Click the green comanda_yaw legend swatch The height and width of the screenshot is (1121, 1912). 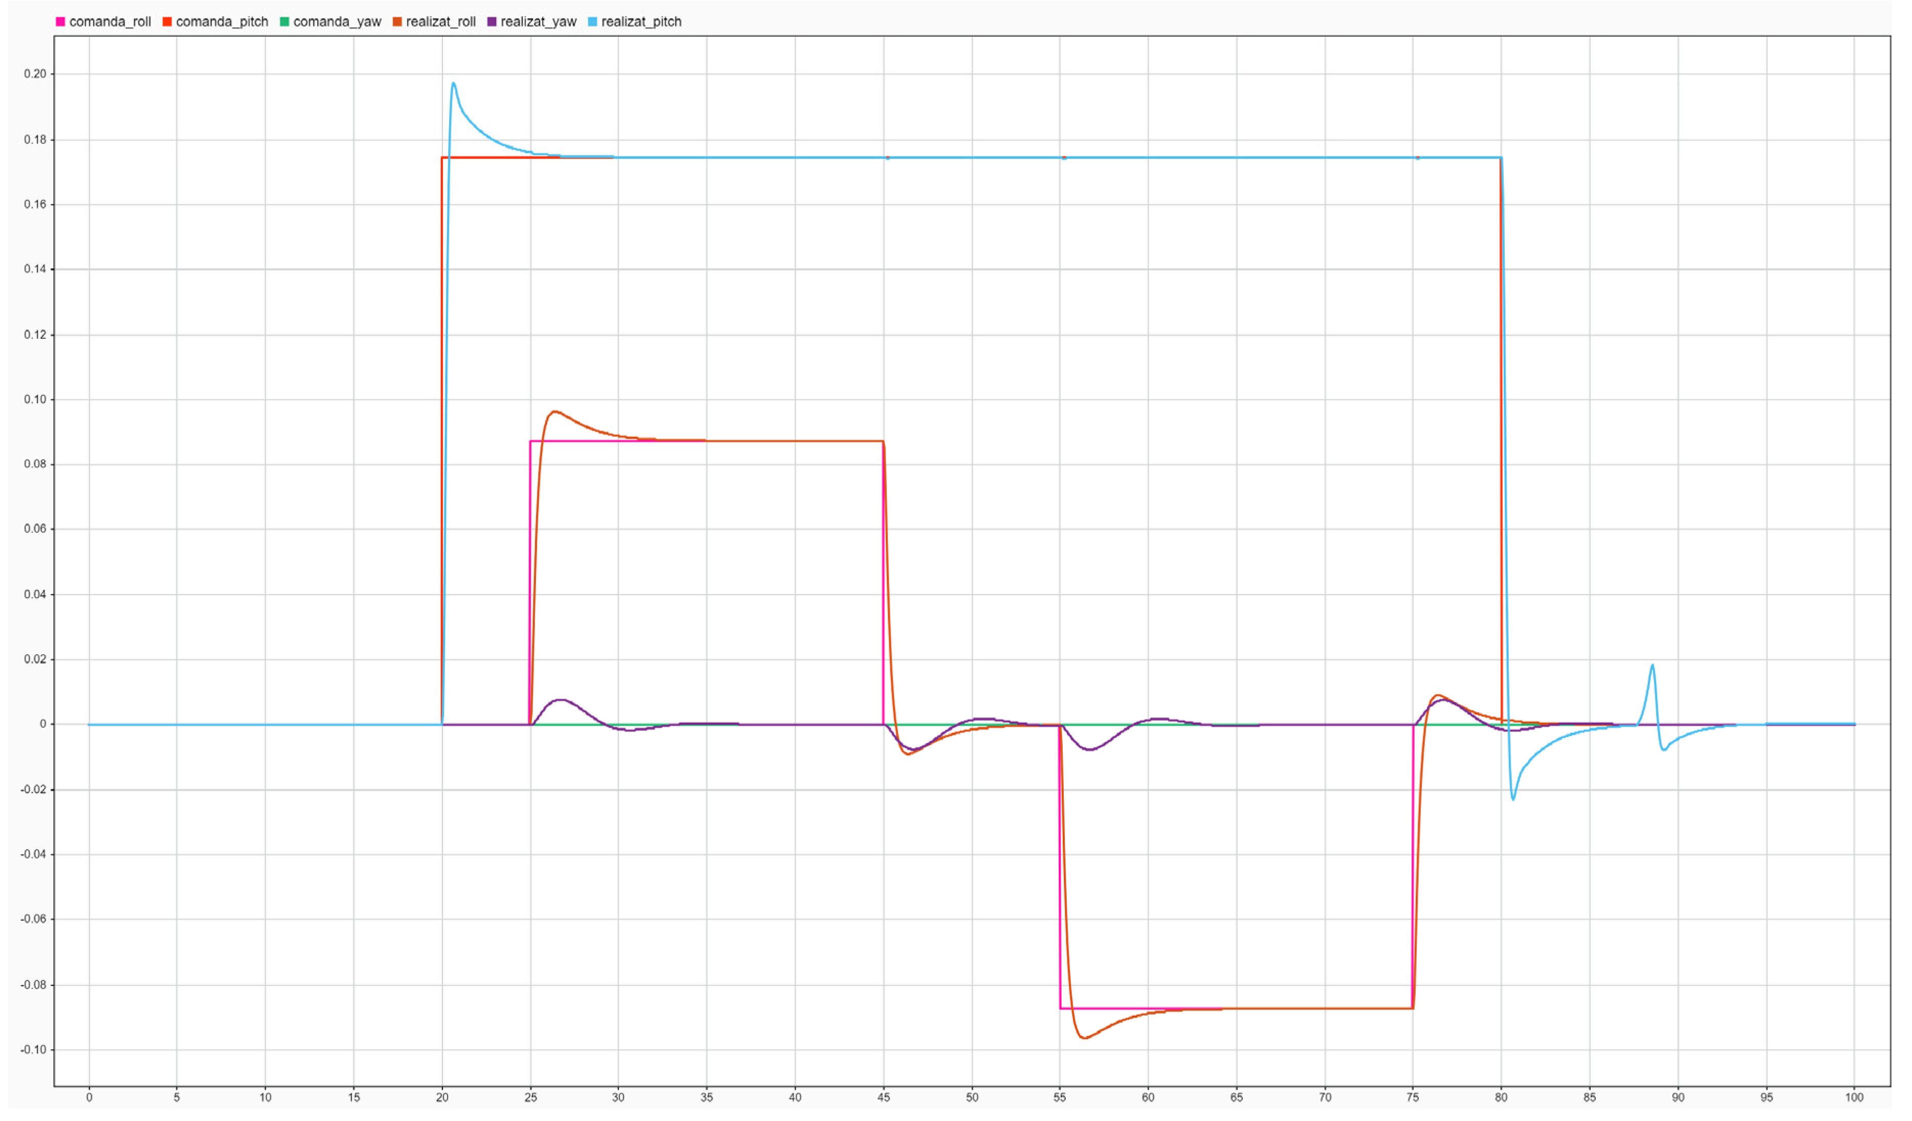285,22
